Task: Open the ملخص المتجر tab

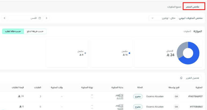Action: (x=193, y=7)
